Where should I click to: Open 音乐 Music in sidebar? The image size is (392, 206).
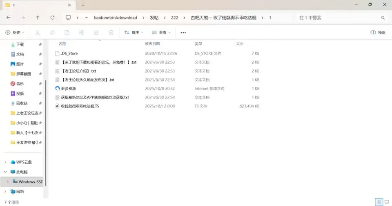(x=20, y=84)
